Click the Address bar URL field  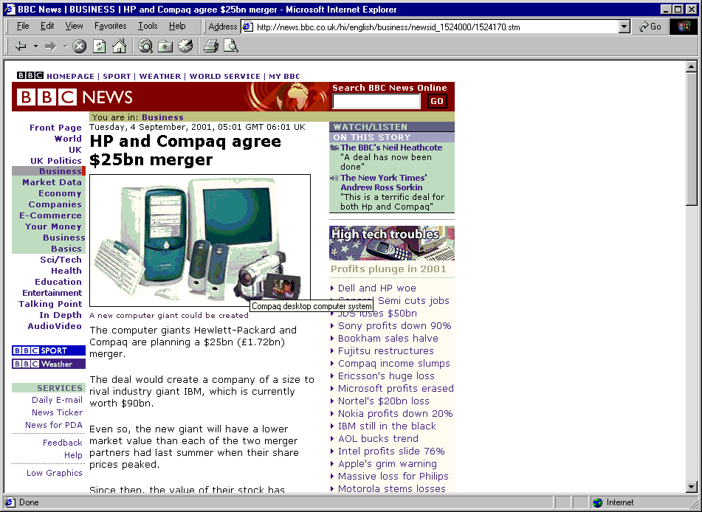click(436, 27)
